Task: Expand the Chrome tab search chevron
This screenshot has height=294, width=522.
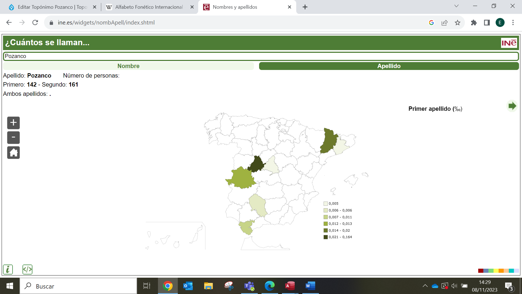Action: [x=456, y=6]
